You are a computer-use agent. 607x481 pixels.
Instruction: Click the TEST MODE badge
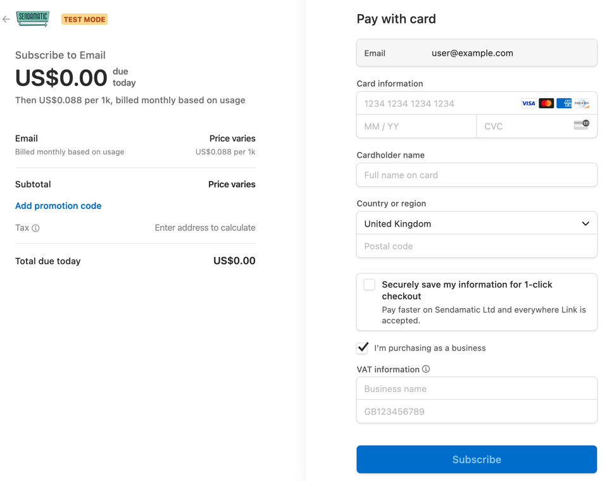84,19
